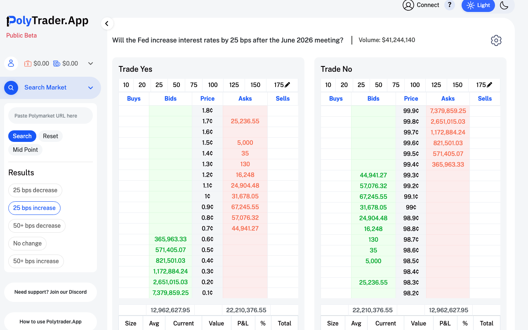Click the PolyTrader.App logo
This screenshot has height=330, width=528.
tap(47, 21)
